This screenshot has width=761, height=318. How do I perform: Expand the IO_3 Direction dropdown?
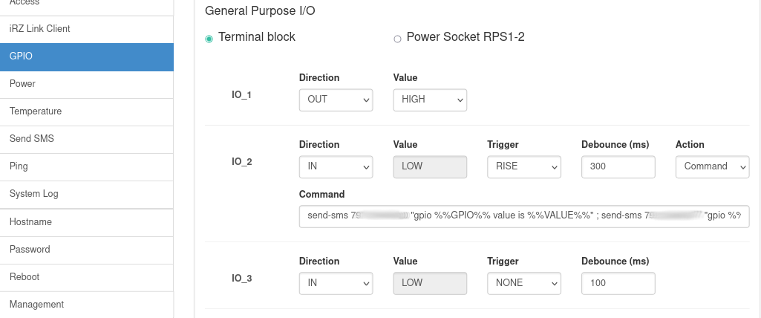pyautogui.click(x=336, y=283)
